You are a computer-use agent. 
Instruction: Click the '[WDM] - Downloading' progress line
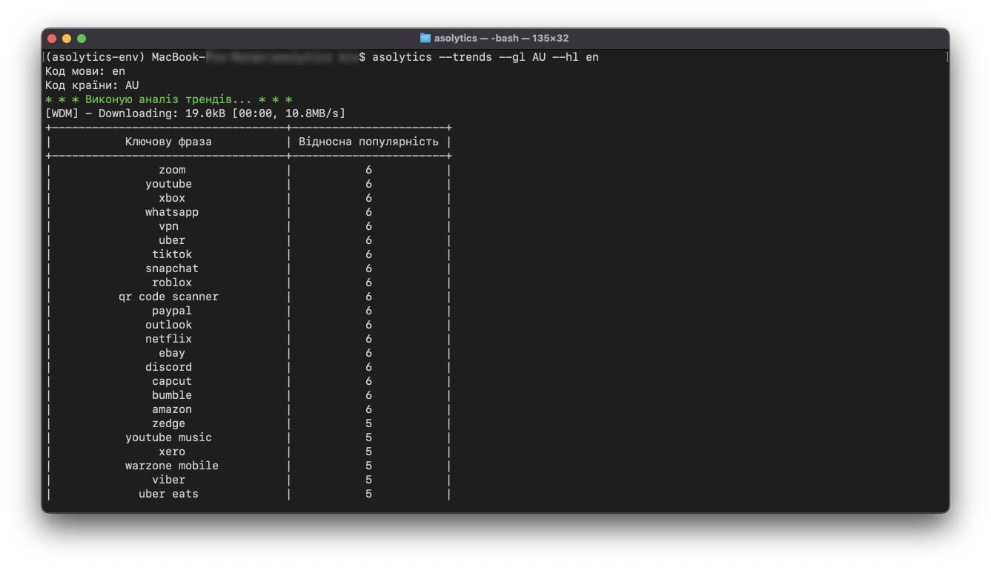(195, 113)
